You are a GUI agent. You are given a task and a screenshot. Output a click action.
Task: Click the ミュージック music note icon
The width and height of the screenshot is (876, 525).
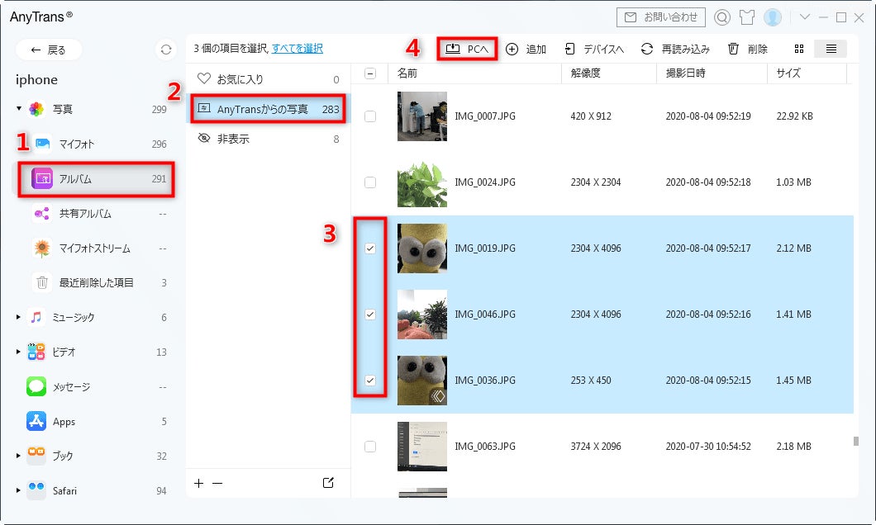coord(36,317)
